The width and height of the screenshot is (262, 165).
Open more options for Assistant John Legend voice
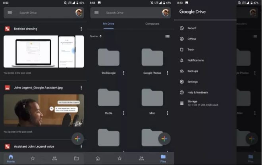click(81, 146)
